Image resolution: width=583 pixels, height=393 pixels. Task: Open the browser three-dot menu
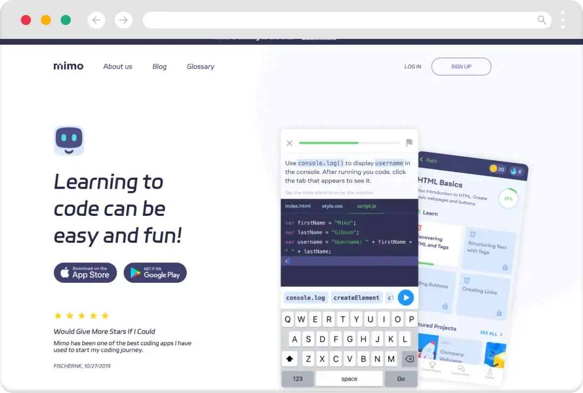pyautogui.click(x=562, y=20)
